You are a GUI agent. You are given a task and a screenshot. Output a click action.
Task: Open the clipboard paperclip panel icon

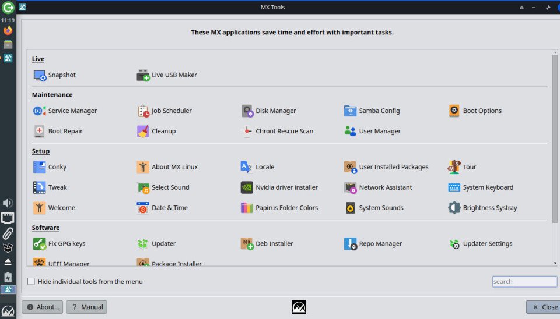pyautogui.click(x=8, y=233)
